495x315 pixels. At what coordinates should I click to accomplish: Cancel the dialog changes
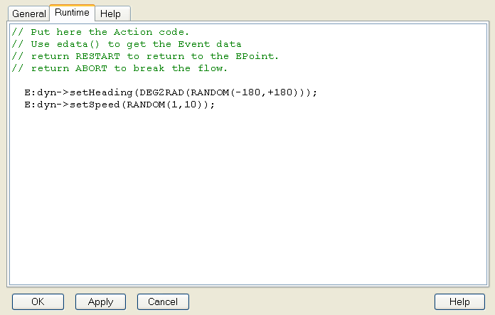point(163,301)
